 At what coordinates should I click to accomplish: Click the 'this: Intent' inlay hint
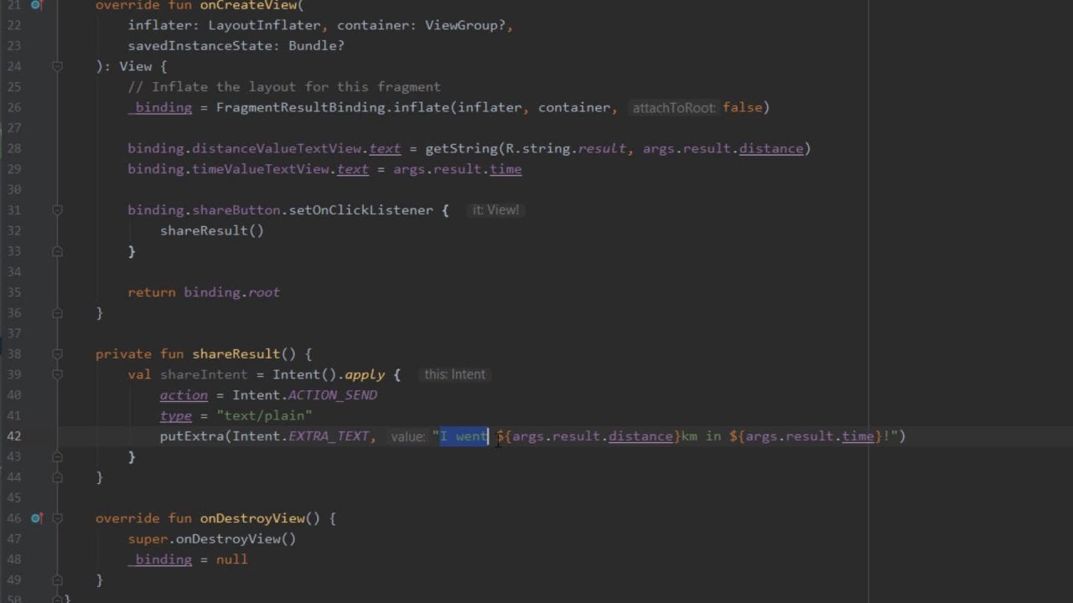click(x=454, y=374)
